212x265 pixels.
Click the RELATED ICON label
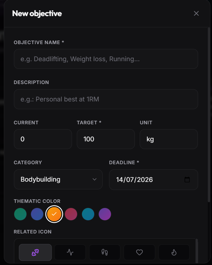pyautogui.click(x=33, y=232)
